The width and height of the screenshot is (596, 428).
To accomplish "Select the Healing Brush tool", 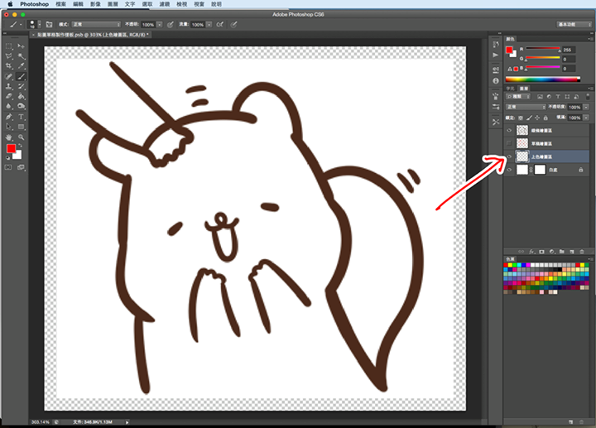I will point(9,76).
